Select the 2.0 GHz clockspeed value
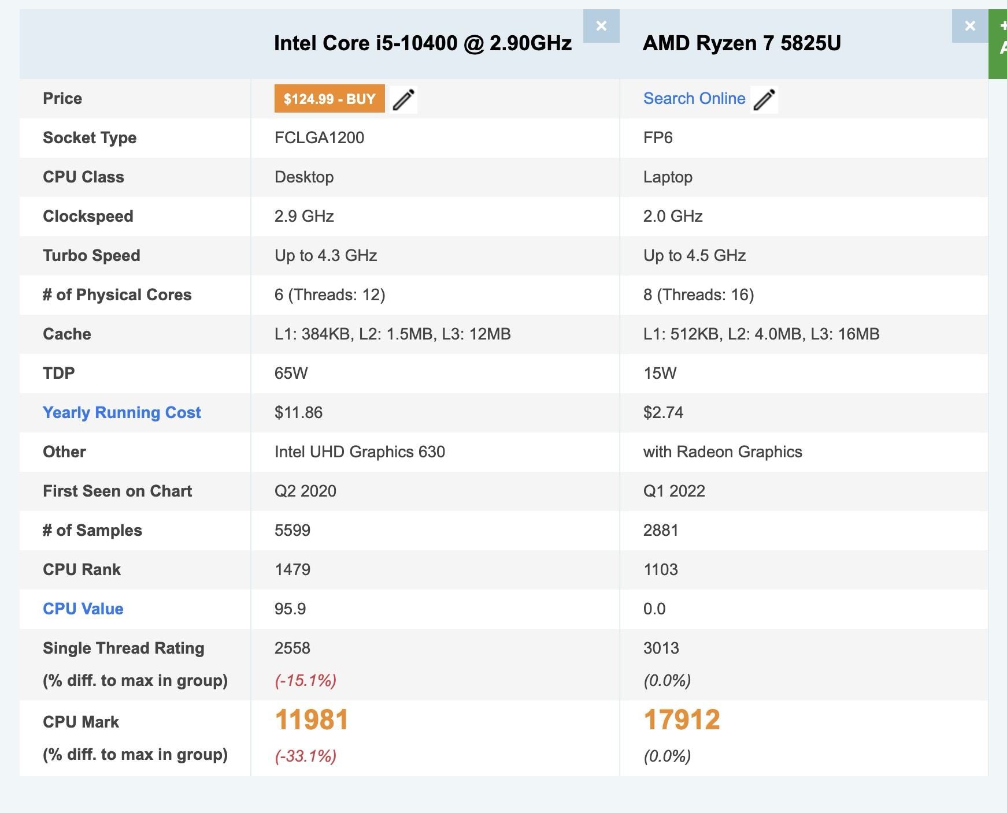The width and height of the screenshot is (1007, 813). point(673,216)
